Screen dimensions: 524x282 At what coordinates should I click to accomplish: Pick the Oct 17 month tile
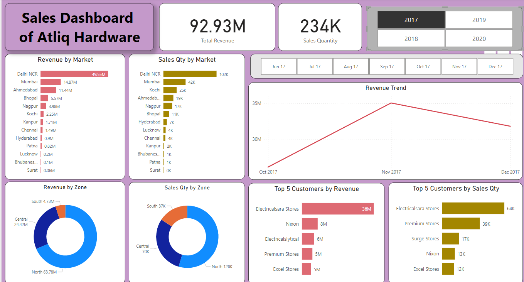(423, 67)
